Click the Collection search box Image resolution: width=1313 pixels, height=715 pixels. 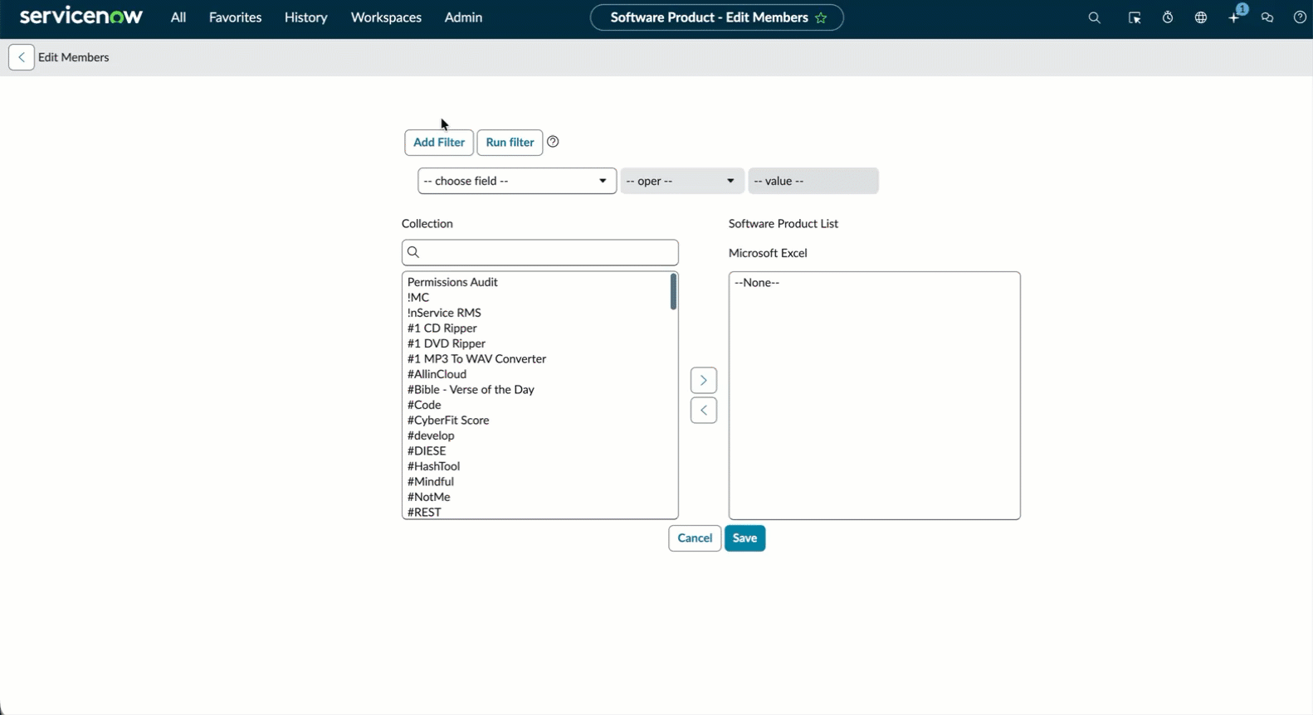tap(540, 252)
